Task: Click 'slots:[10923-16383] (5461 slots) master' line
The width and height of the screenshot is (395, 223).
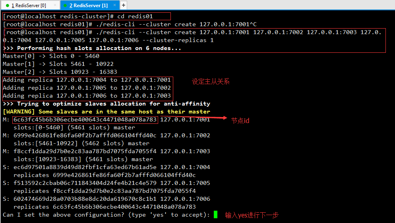Action: [83, 159]
